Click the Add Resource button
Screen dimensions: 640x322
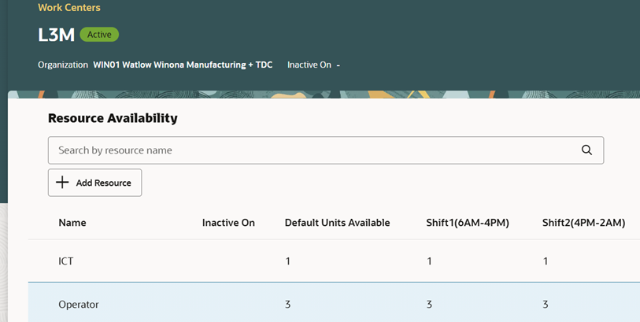pyautogui.click(x=94, y=183)
